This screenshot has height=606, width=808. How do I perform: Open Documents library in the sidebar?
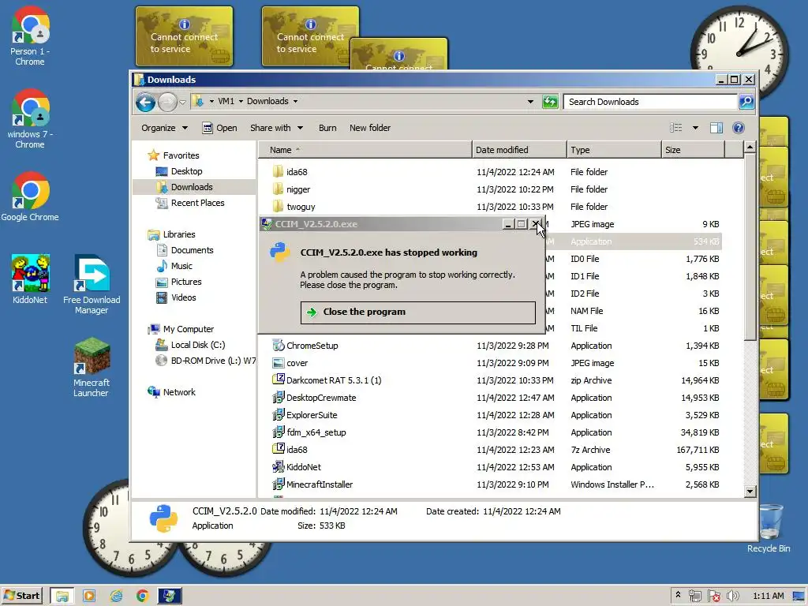click(185, 250)
